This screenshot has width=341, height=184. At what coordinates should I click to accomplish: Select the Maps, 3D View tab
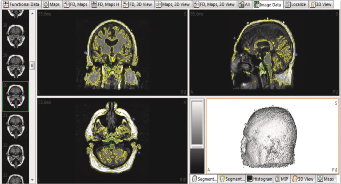173,4
